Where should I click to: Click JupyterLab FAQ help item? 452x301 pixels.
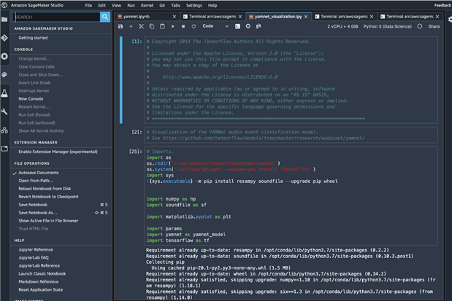pyautogui.click(x=34, y=258)
